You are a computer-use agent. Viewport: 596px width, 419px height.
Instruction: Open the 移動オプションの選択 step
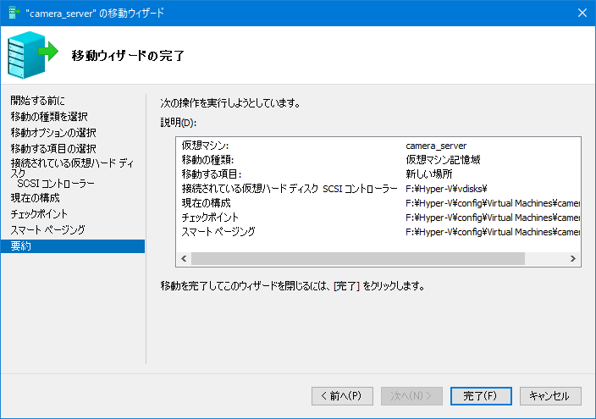point(53,132)
